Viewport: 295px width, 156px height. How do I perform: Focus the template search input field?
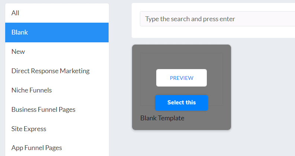pyautogui.click(x=218, y=19)
